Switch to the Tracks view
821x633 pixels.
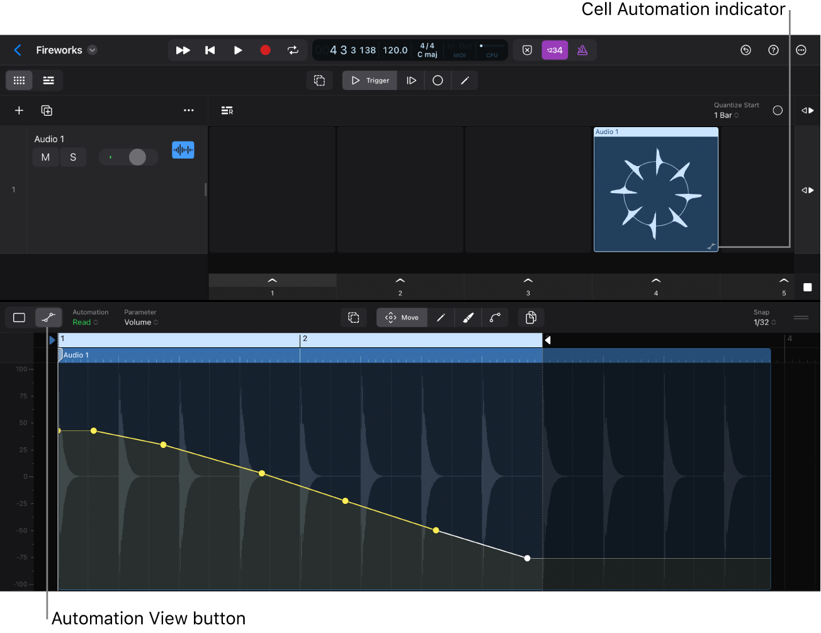48,81
